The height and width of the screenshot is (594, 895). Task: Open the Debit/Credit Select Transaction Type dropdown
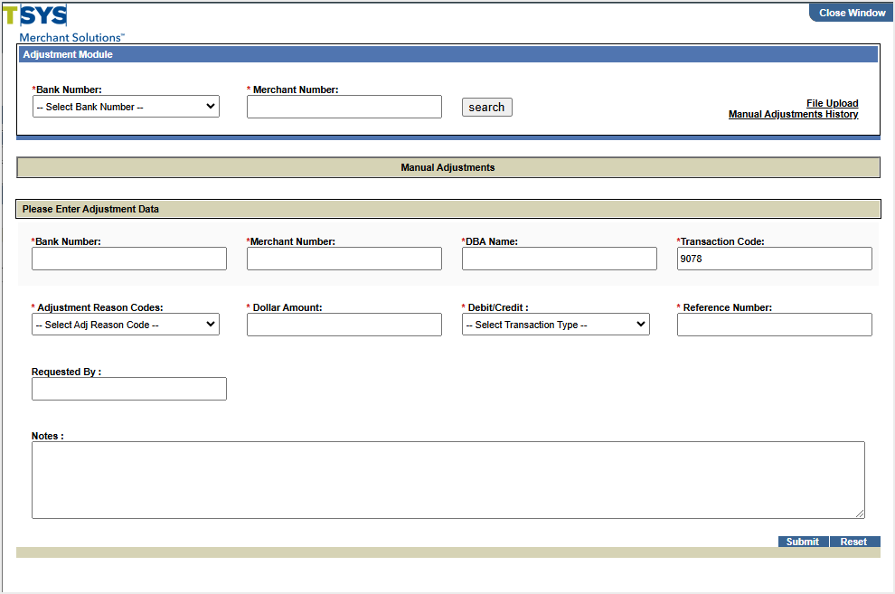point(556,324)
